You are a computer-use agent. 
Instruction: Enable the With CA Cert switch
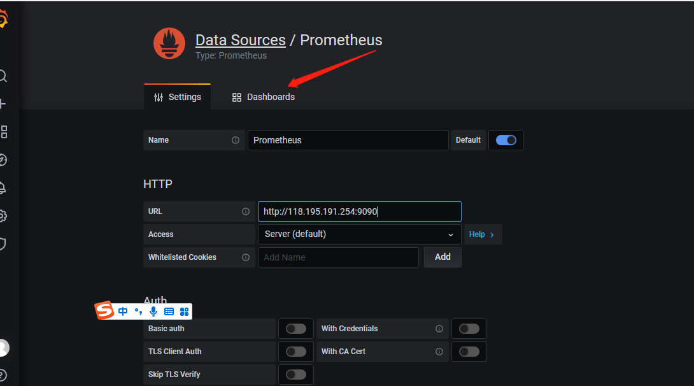click(x=469, y=352)
